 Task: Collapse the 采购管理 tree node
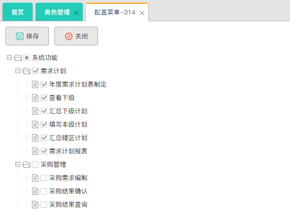[x=18, y=165]
